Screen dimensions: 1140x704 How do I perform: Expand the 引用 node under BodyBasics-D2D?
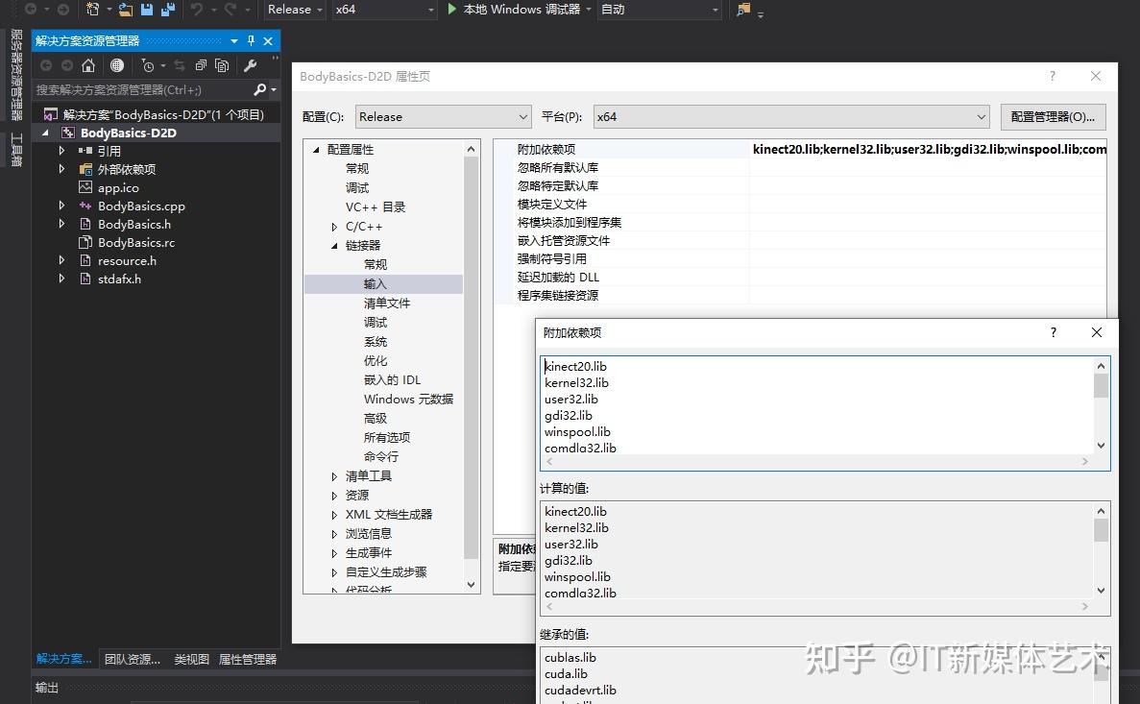click(63, 150)
